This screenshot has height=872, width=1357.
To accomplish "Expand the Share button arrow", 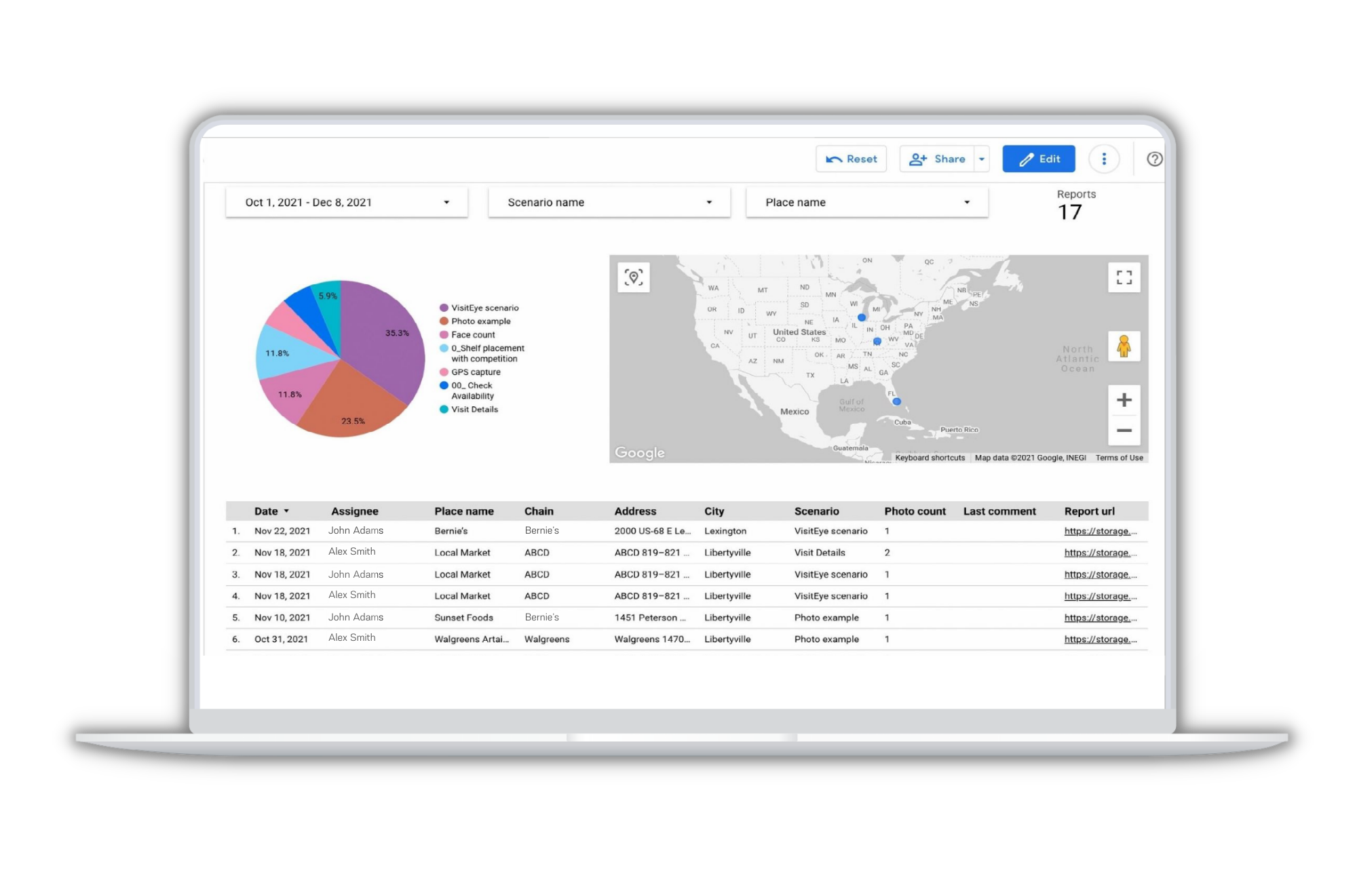I will pos(982,159).
